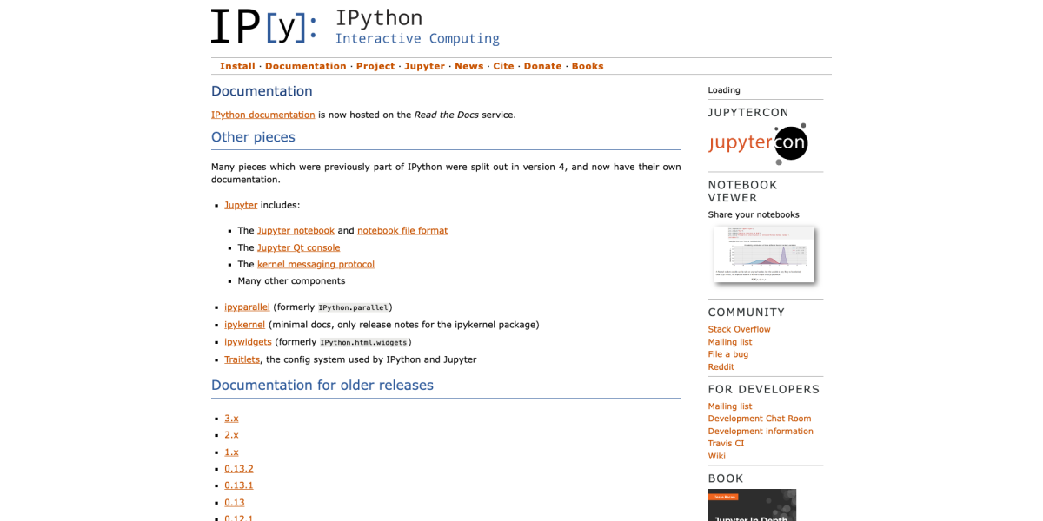Screen dimensions: 1043x521
Task: Open the Jupyter navigation entry
Action: pyautogui.click(x=424, y=66)
